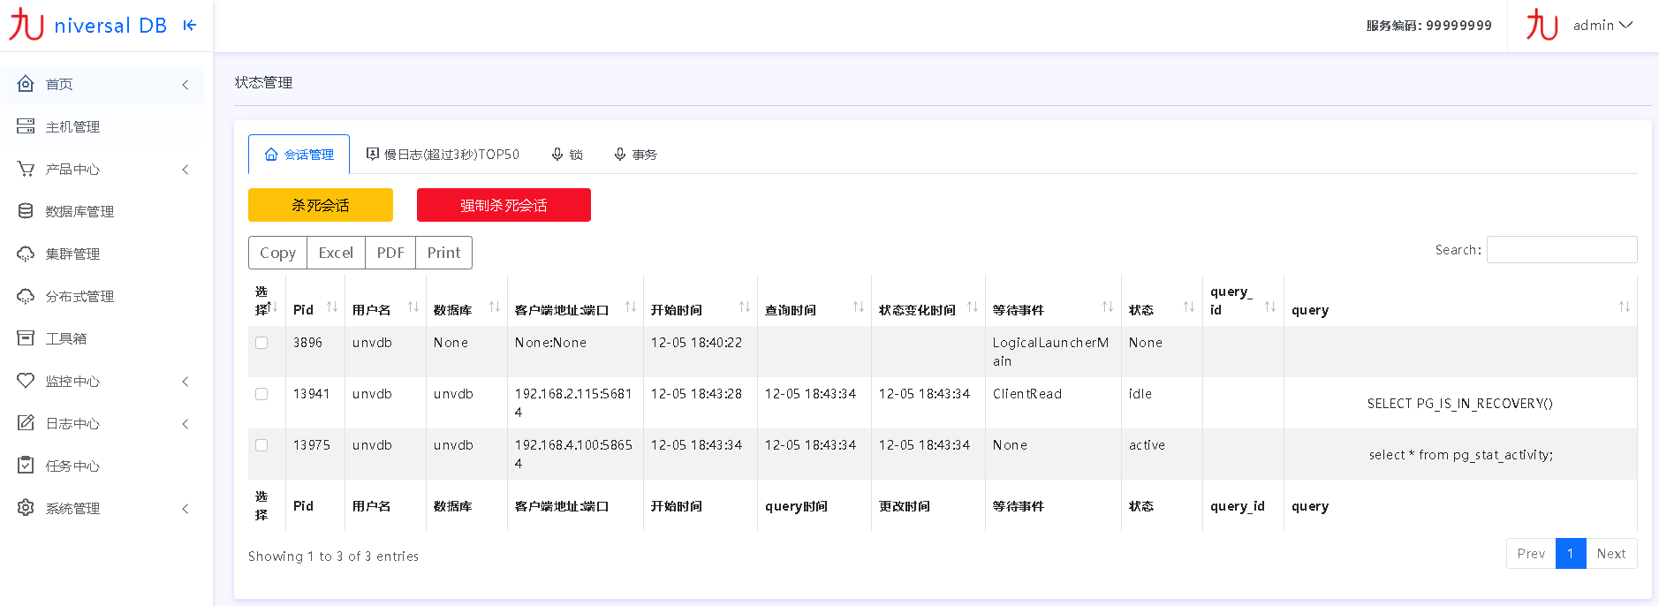Expand the 产品中心 menu chevron
The image size is (1659, 606).
pyautogui.click(x=186, y=170)
